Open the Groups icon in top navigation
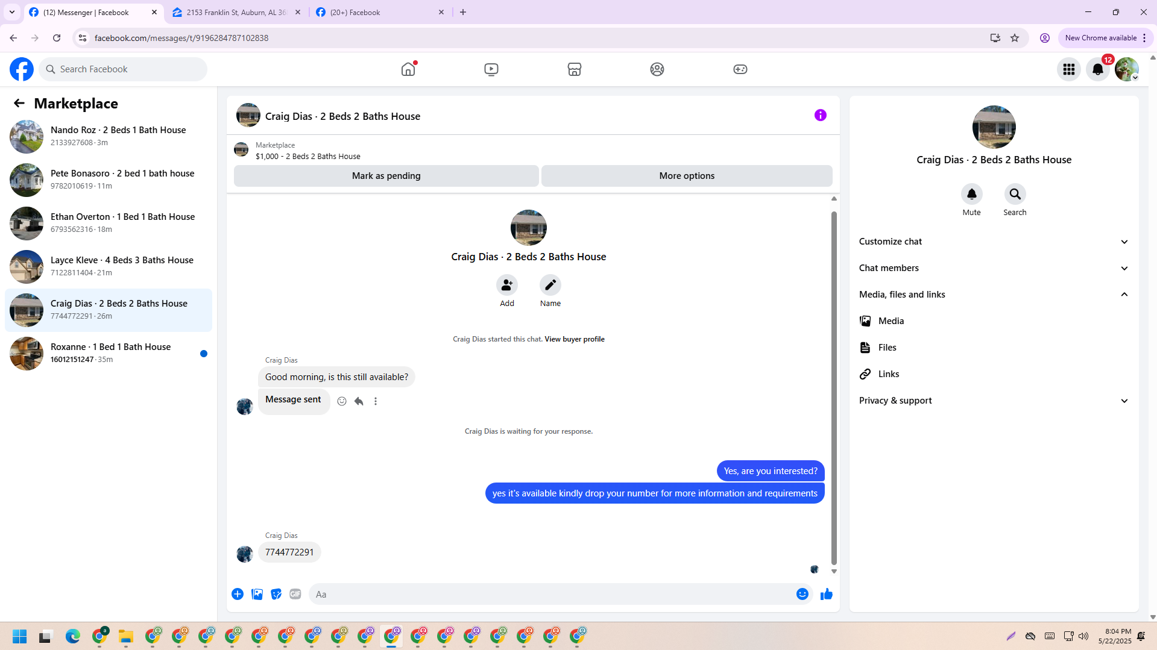1157x650 pixels. (657, 69)
